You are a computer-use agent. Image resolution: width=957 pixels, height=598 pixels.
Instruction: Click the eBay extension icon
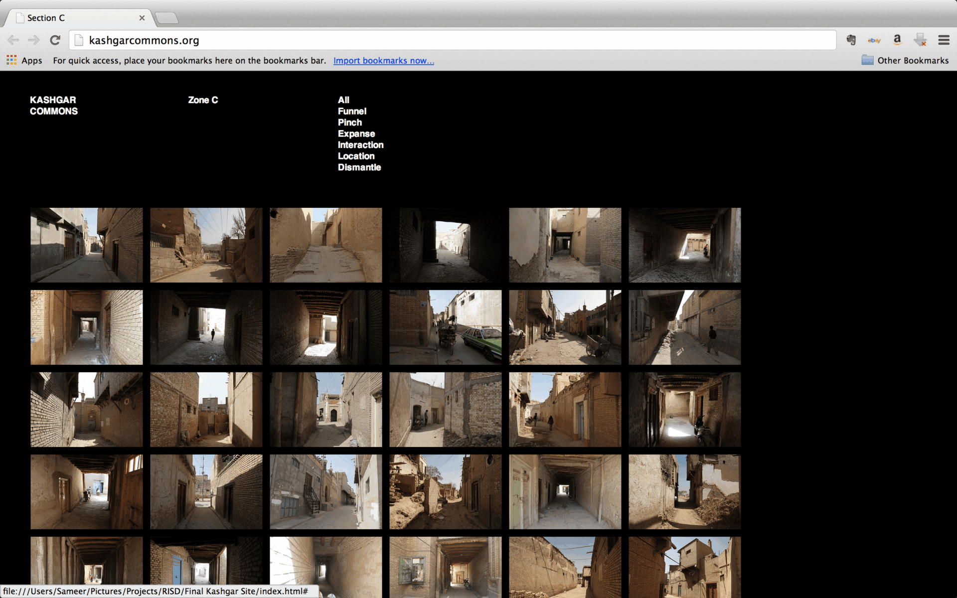874,40
